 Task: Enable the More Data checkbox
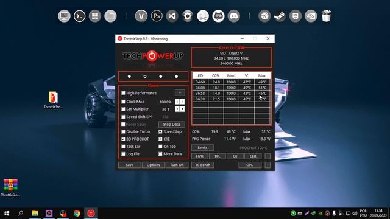pos(160,154)
